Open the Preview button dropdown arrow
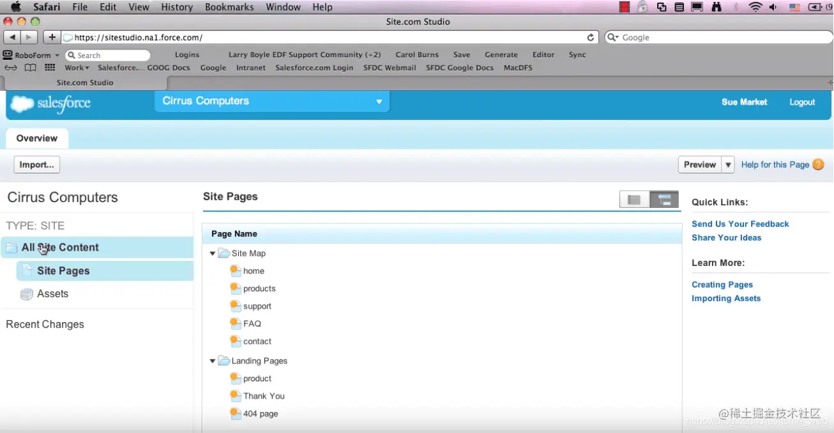Image resolution: width=834 pixels, height=433 pixels. [728, 165]
